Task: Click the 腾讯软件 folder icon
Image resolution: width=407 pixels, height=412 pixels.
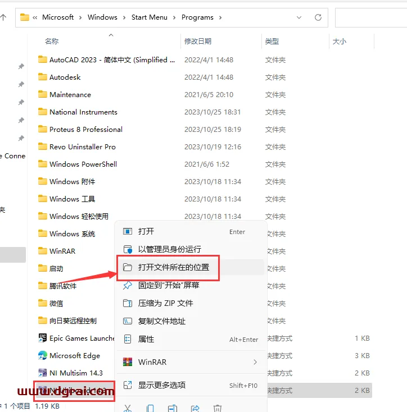Action: click(x=43, y=286)
